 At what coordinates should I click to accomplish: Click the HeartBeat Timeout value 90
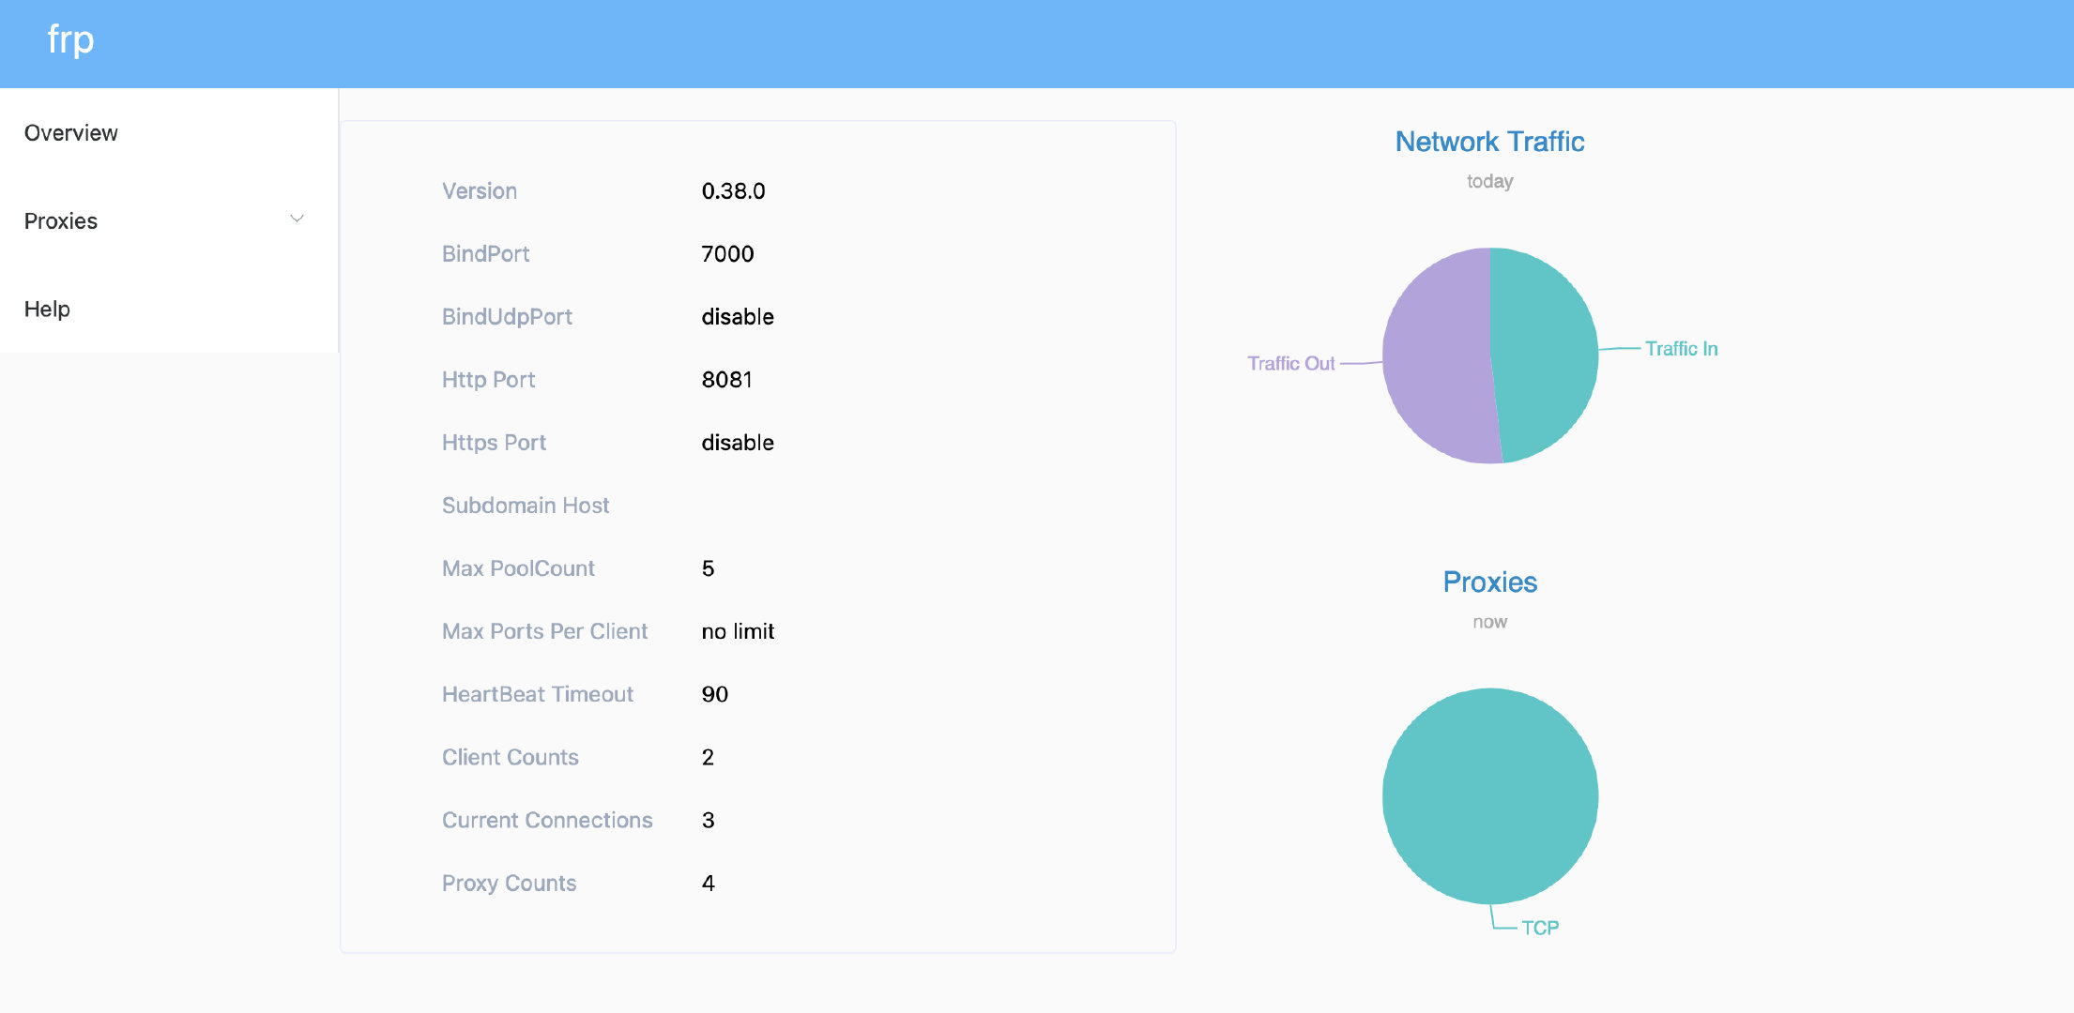[x=715, y=694]
